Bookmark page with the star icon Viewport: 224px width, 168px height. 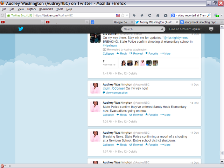[x=123, y=15]
